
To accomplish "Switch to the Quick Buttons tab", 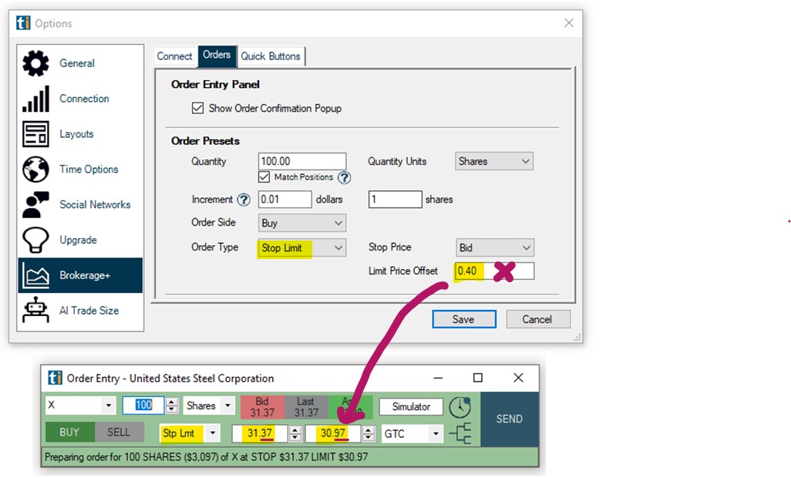I will pyautogui.click(x=271, y=56).
